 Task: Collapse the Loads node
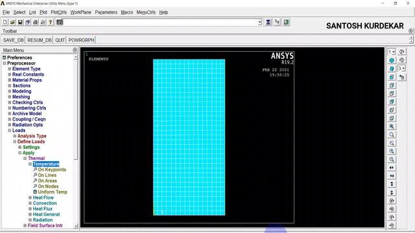[10, 131]
